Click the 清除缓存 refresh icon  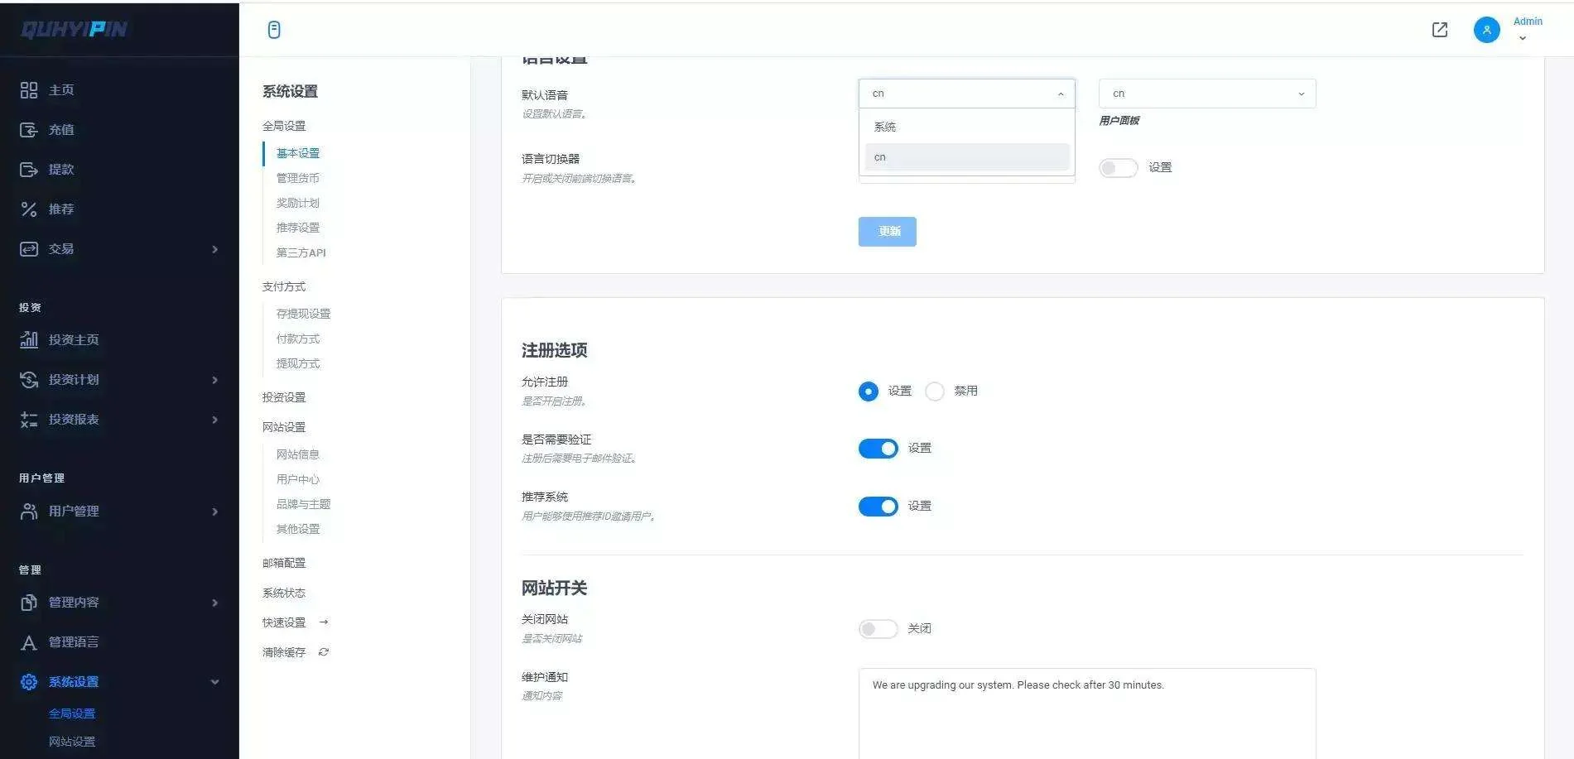(x=324, y=652)
